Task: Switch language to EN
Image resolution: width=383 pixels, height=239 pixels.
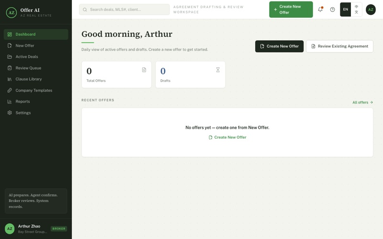Action: coord(345,10)
